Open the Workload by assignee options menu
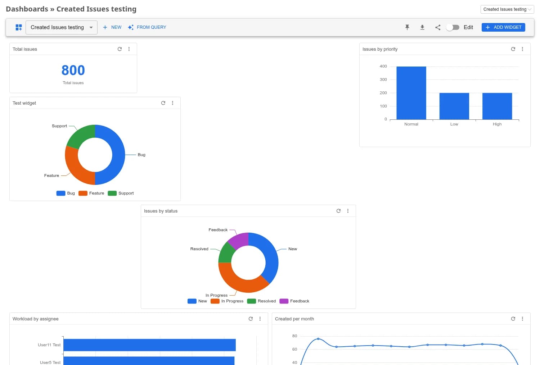Screen dimensions: 540x365 [x=260, y=319]
